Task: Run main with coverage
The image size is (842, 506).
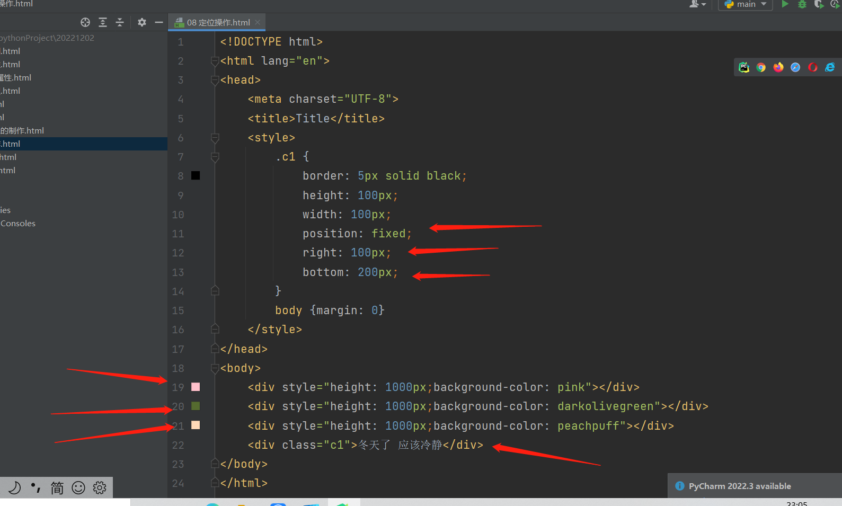Action: (819, 4)
